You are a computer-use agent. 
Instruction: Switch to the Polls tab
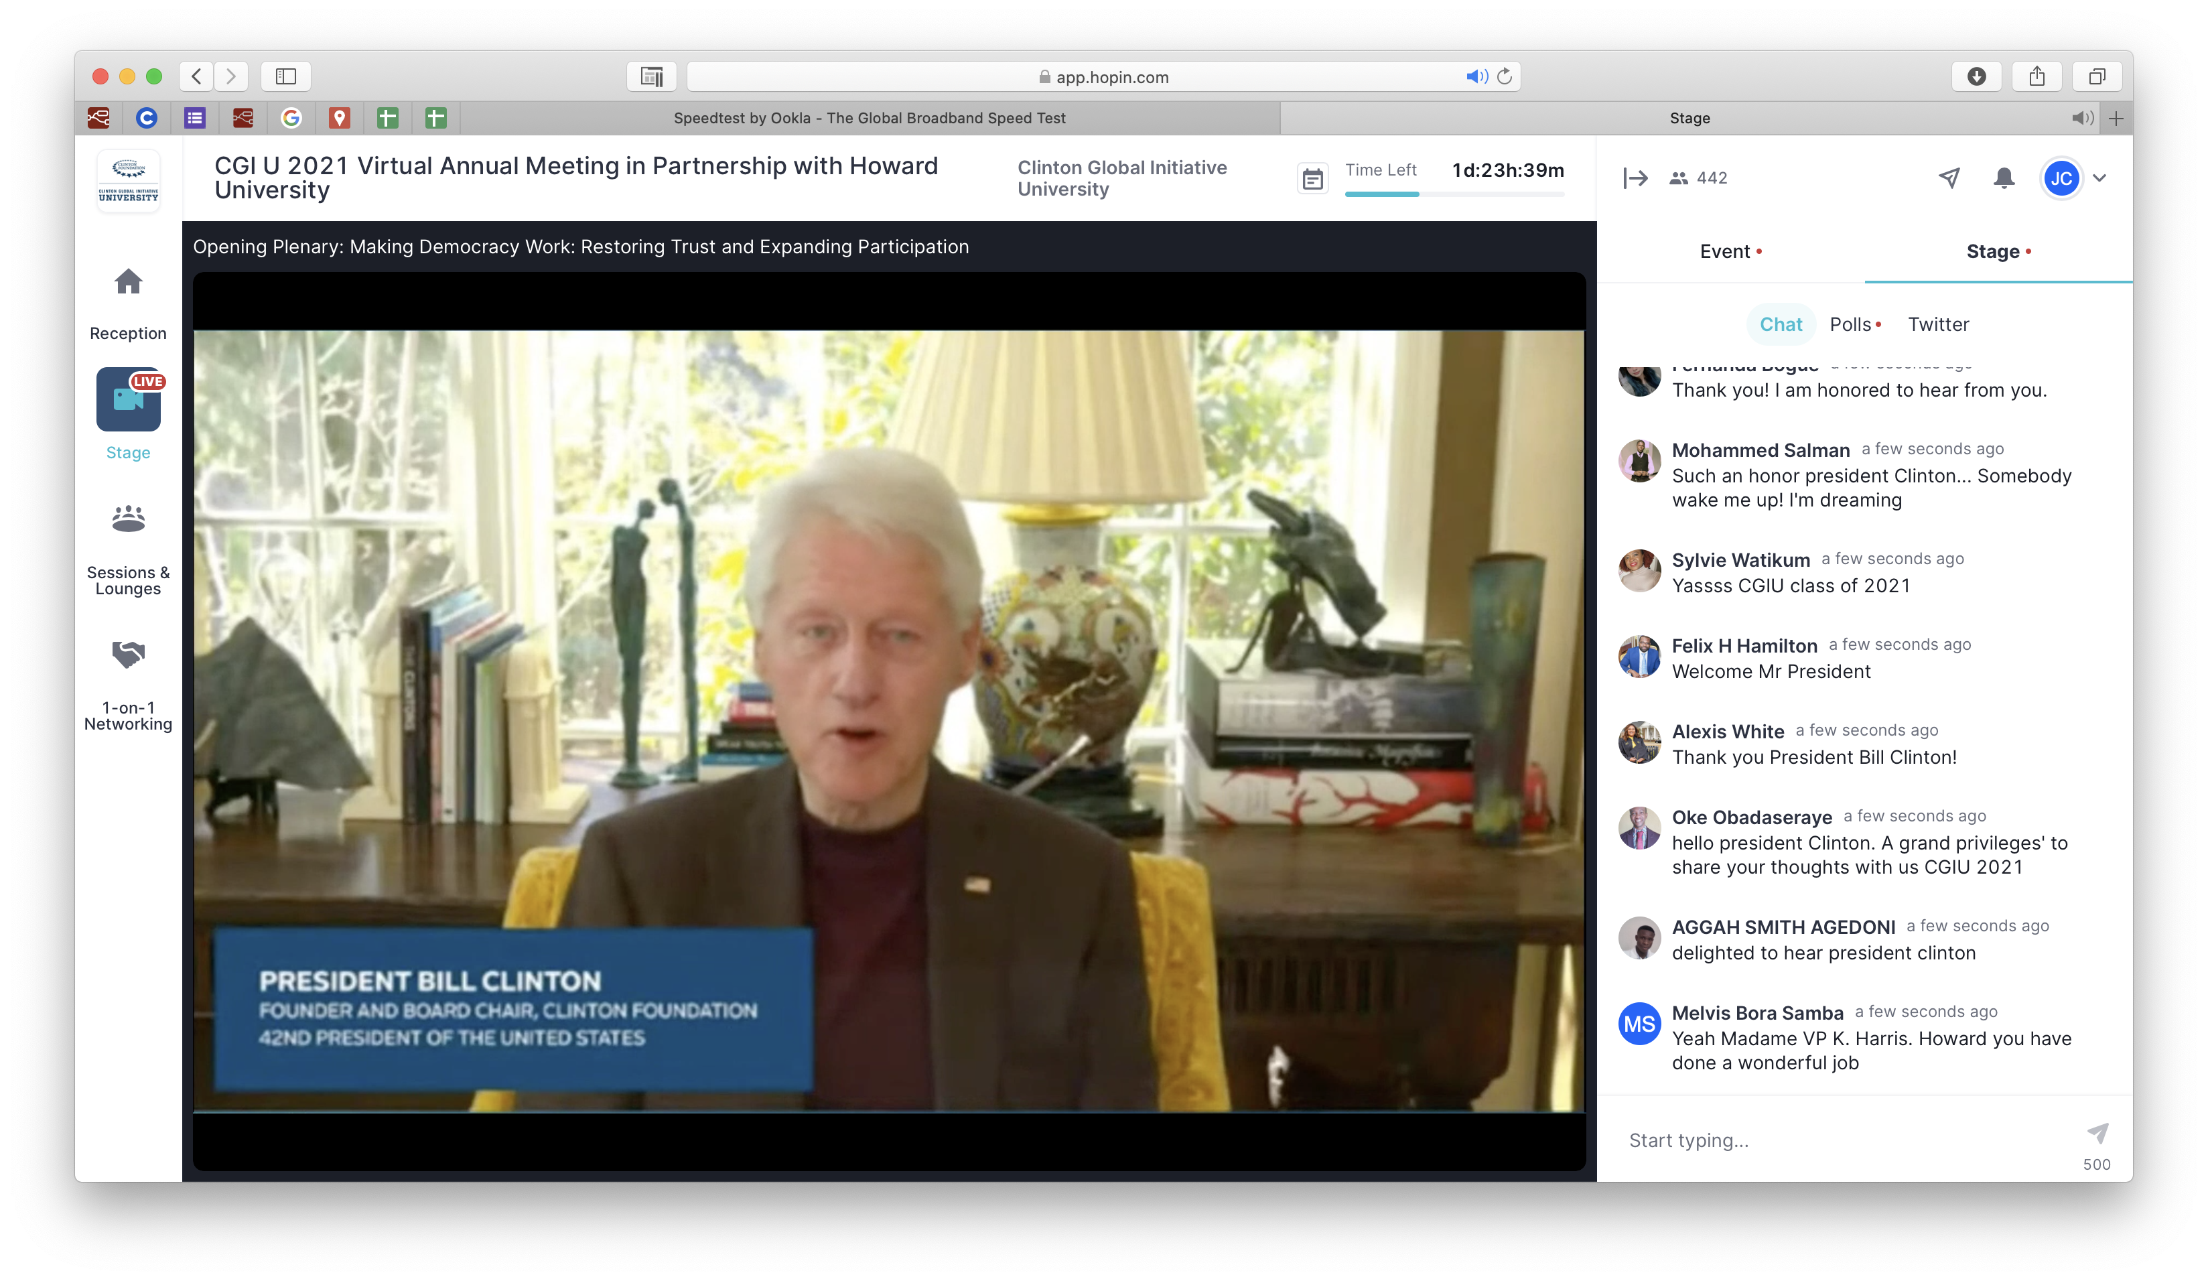(x=1850, y=324)
